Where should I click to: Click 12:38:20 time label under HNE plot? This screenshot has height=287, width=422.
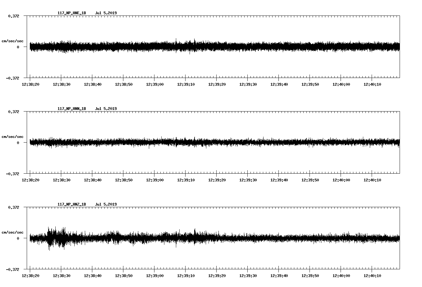coord(30,84)
